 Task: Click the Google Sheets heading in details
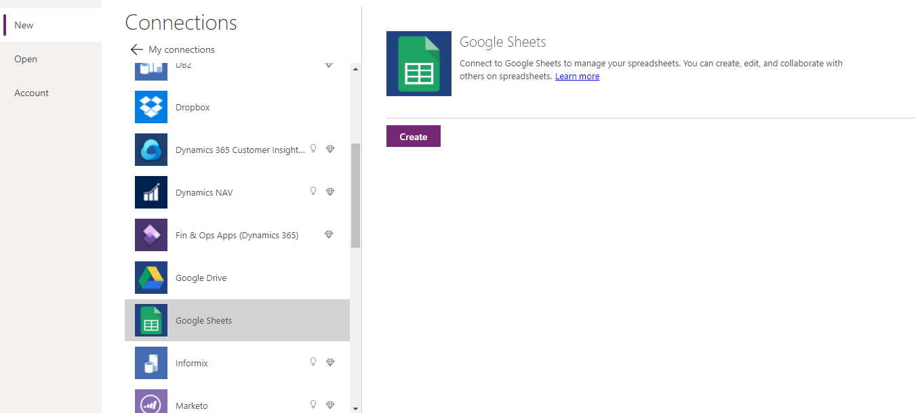502,42
